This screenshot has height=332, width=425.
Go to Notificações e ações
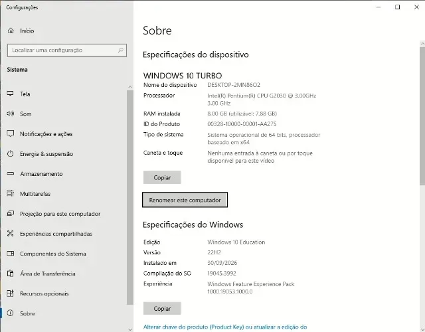(x=64, y=134)
